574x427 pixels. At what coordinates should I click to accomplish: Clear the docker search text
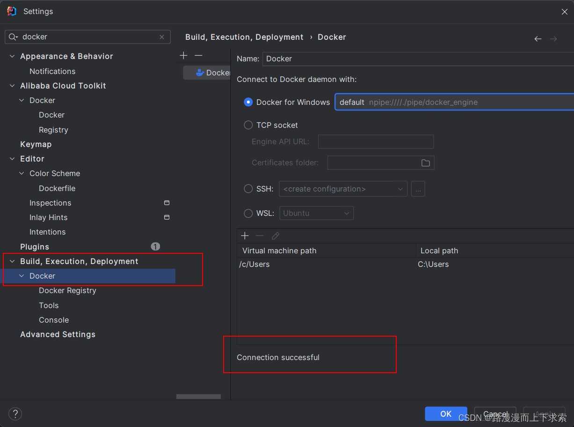coord(162,37)
